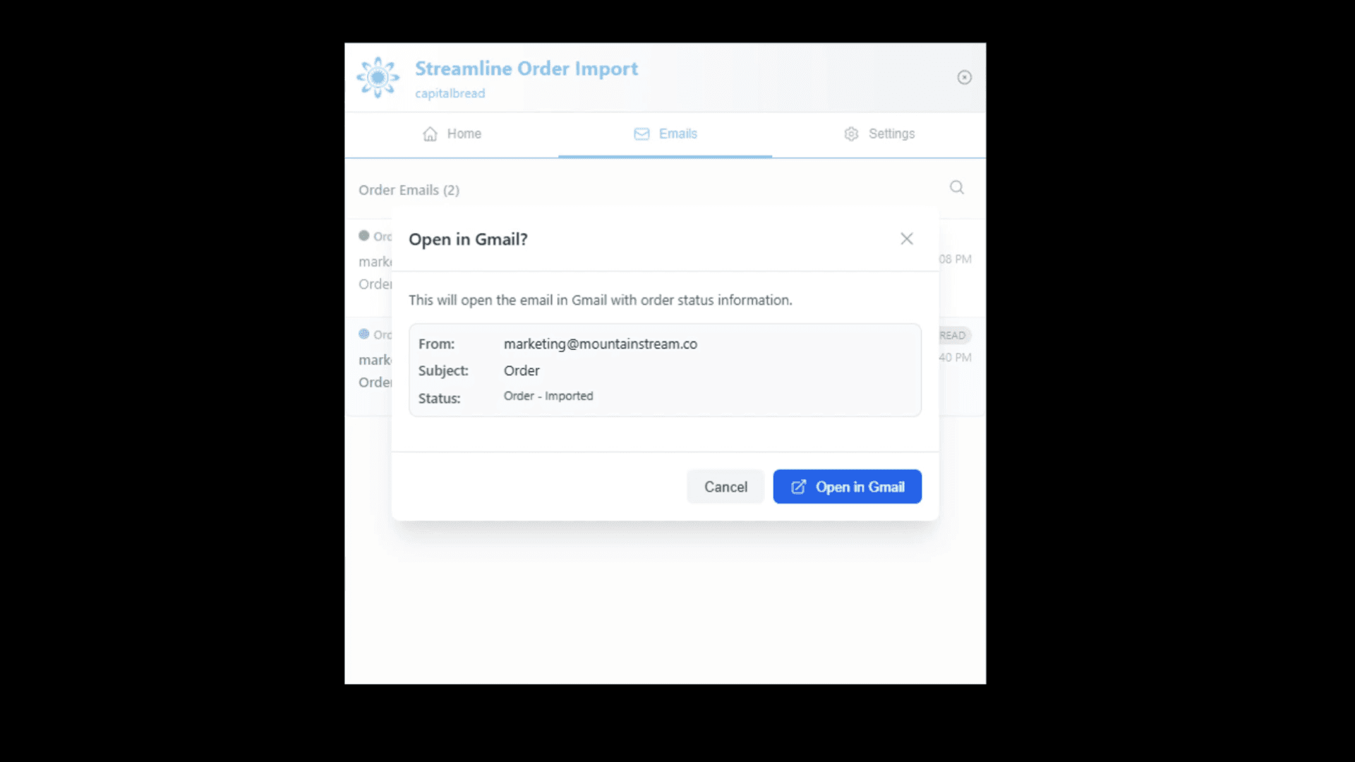Image resolution: width=1355 pixels, height=762 pixels.
Task: Select the Emails tab
Action: tap(665, 134)
